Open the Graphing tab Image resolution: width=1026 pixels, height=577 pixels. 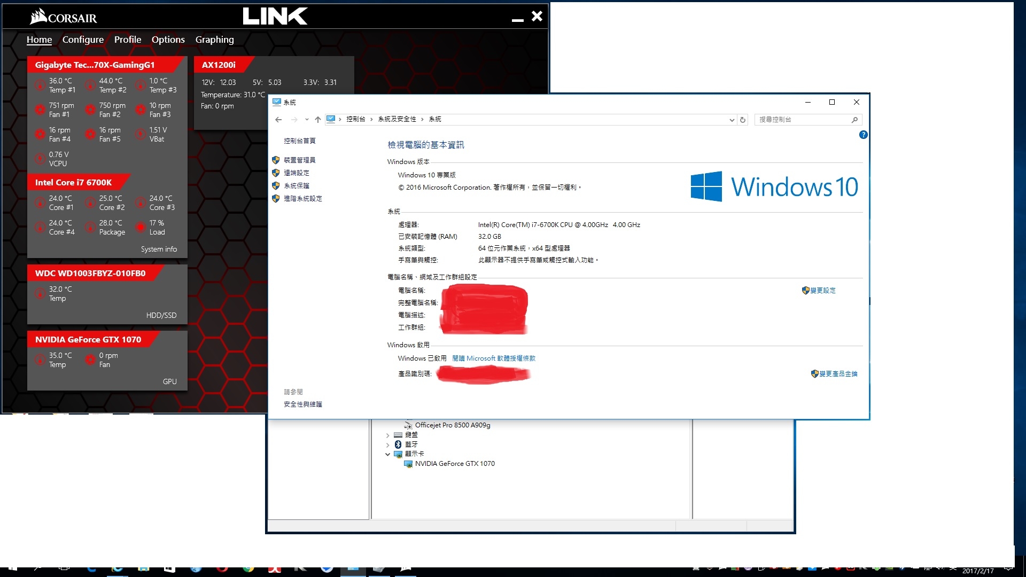click(x=214, y=40)
